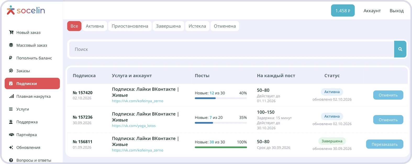Click the green Завершена status badge
Image resolution: width=412 pixels, height=164 pixels.
332,141
